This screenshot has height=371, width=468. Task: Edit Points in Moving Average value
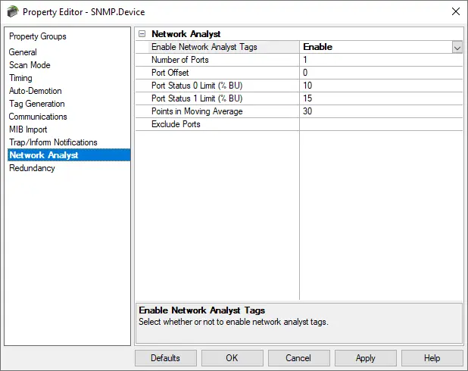click(x=380, y=111)
